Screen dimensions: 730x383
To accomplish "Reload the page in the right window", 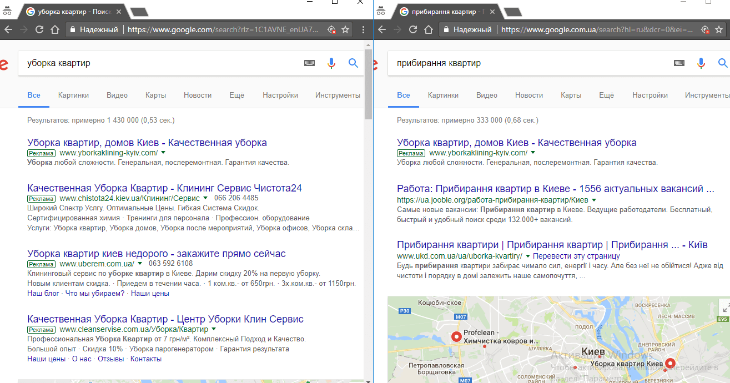I will click(412, 29).
